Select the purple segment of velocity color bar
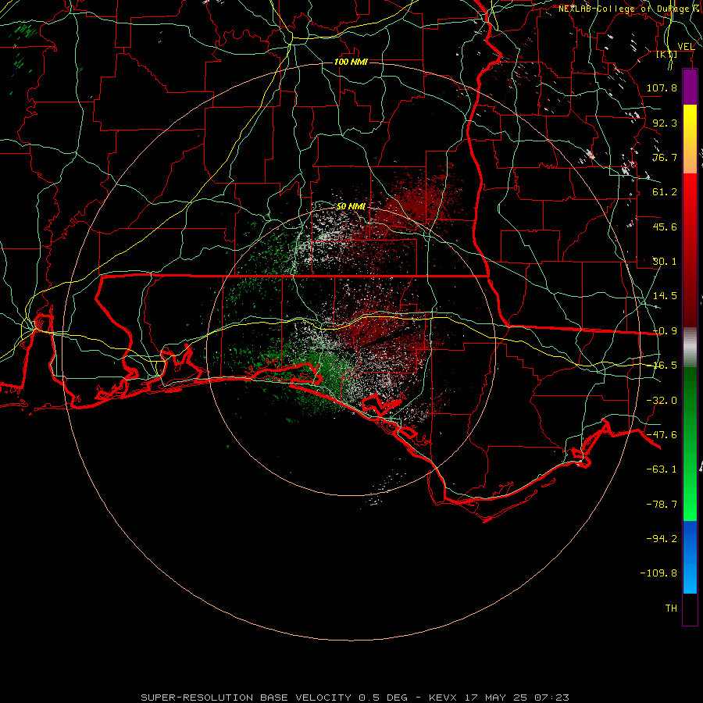703x703 pixels. pos(690,87)
